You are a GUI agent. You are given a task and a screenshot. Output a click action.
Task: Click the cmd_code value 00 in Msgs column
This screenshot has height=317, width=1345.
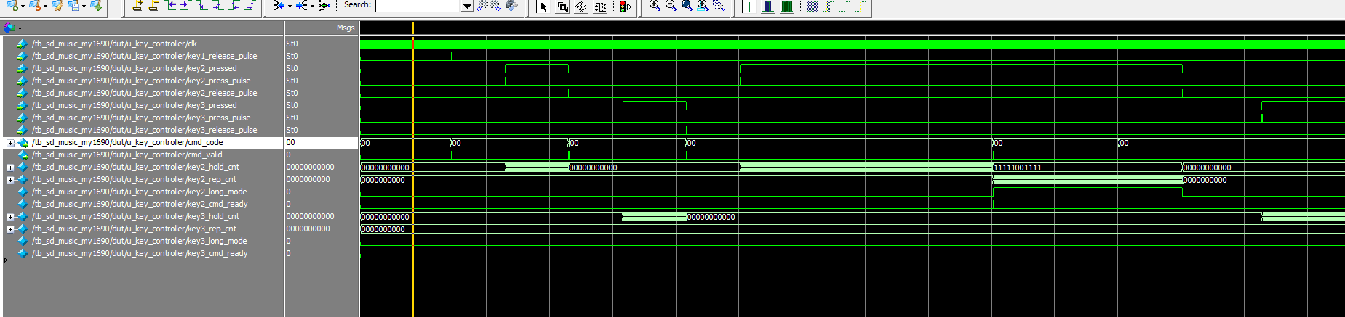pos(290,142)
